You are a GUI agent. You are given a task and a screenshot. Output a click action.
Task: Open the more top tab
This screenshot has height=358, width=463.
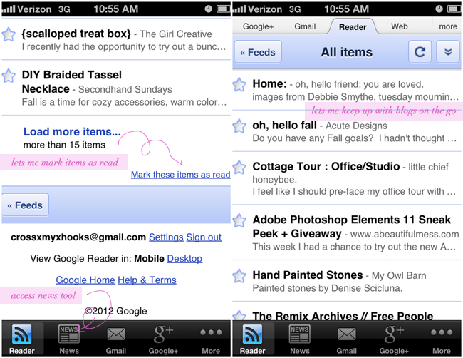[x=448, y=26]
